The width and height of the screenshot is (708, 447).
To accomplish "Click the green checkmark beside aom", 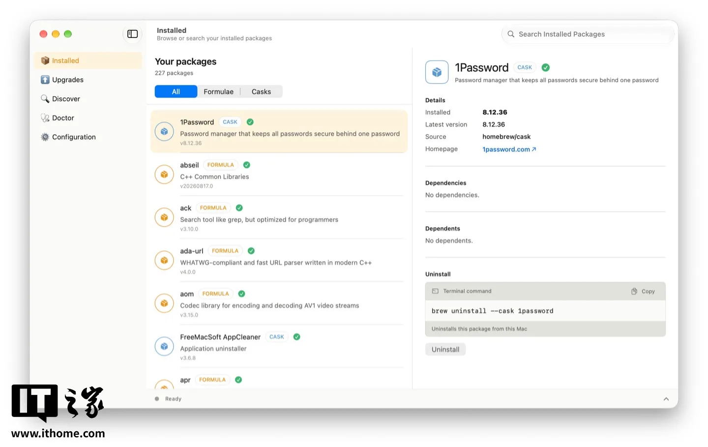I will [x=242, y=294].
